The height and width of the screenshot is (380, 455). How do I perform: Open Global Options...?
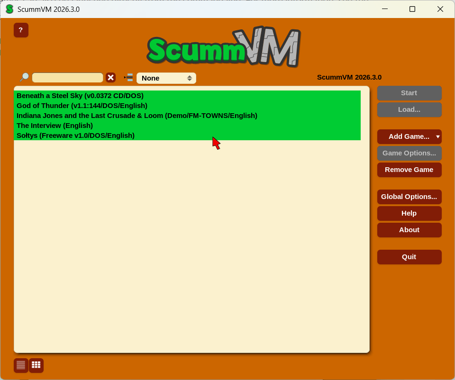click(x=409, y=197)
